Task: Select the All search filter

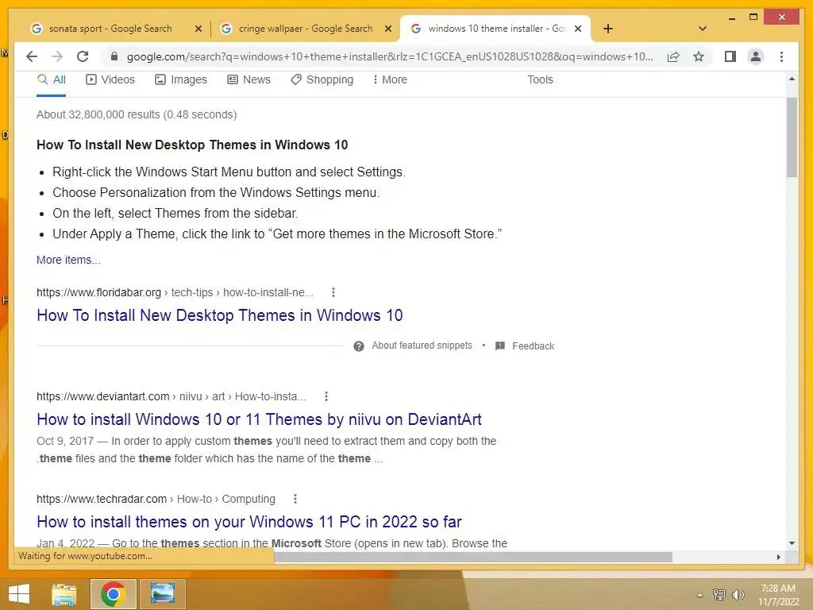Action: (52, 79)
